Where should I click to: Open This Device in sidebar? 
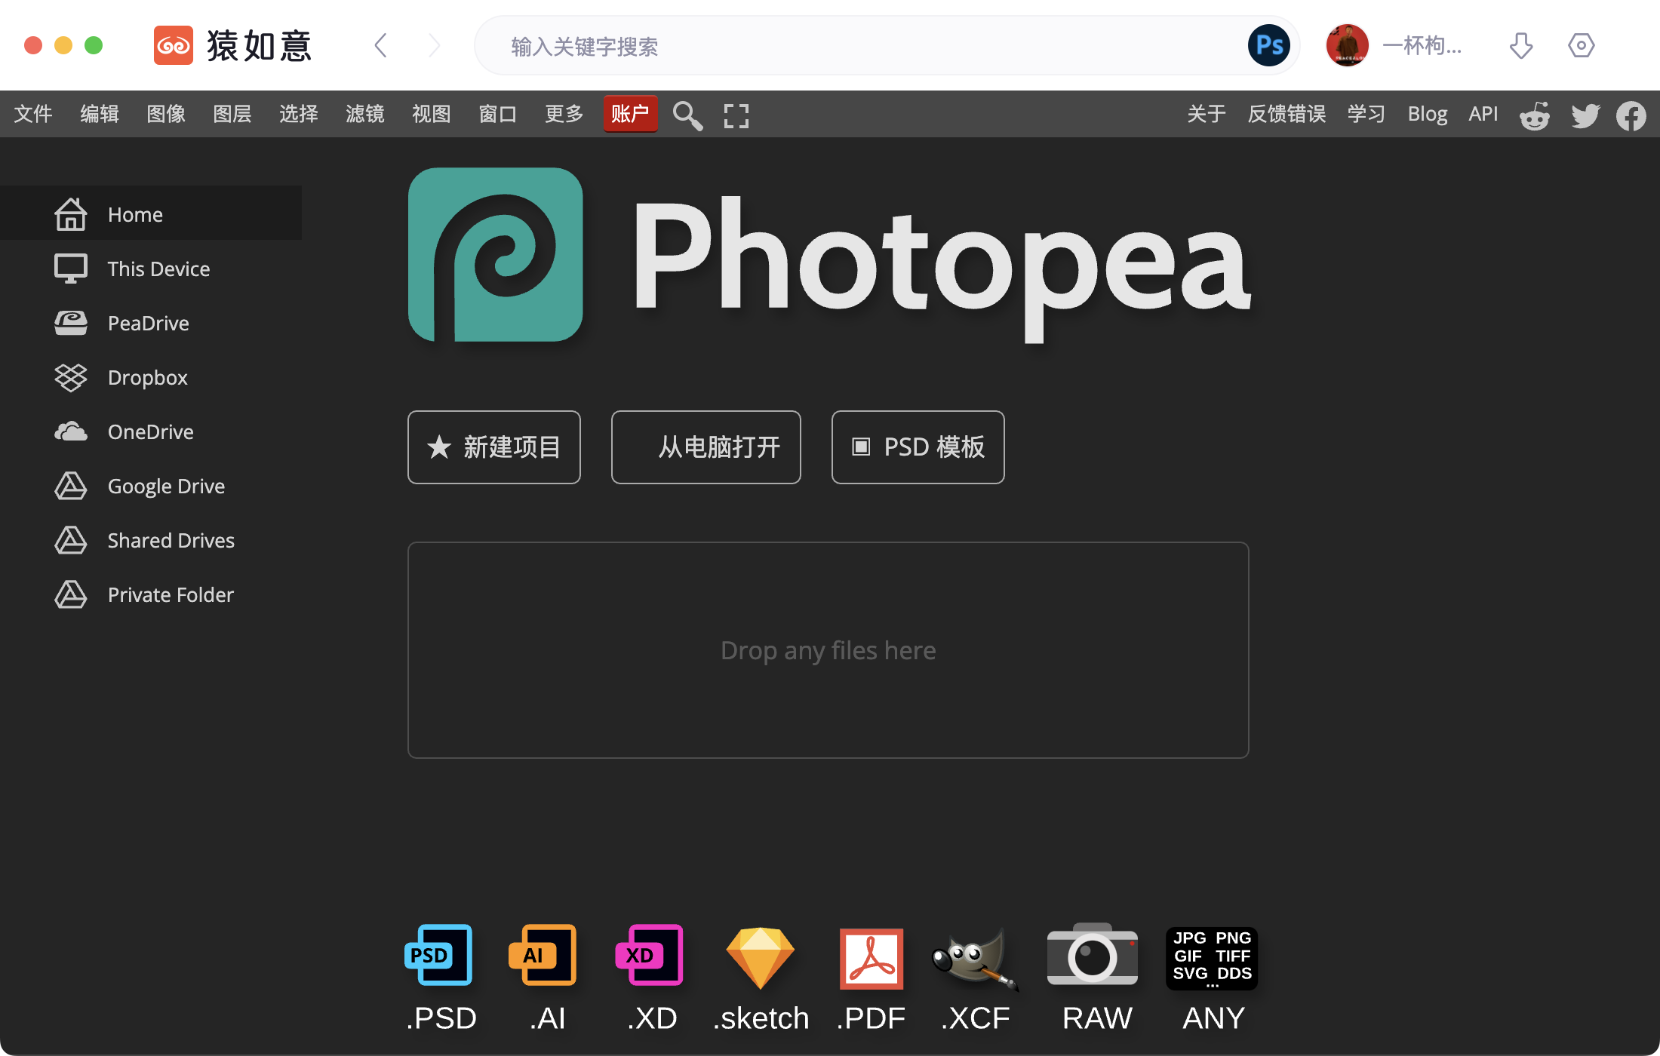click(x=151, y=269)
